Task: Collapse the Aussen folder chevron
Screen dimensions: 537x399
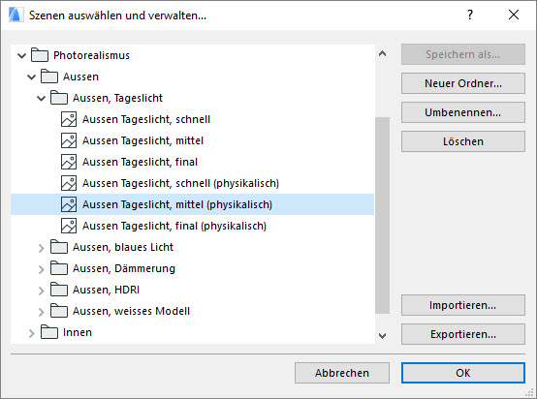Action: click(x=31, y=77)
